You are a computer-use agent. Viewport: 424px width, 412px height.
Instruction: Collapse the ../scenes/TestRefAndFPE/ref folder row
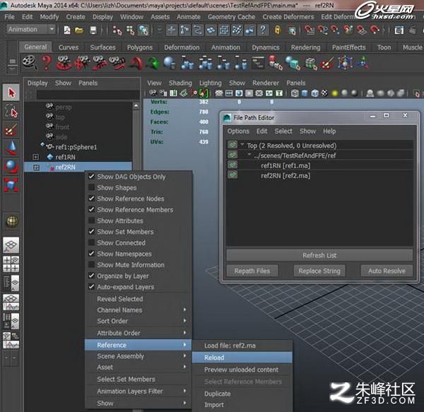point(249,155)
